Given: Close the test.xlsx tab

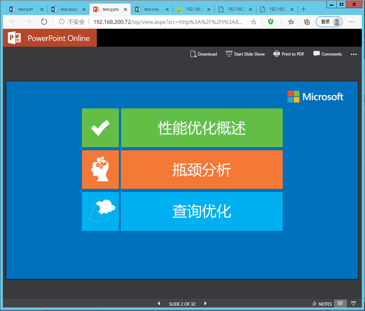Looking at the screenshot, I should pyautogui.click(x=167, y=9).
